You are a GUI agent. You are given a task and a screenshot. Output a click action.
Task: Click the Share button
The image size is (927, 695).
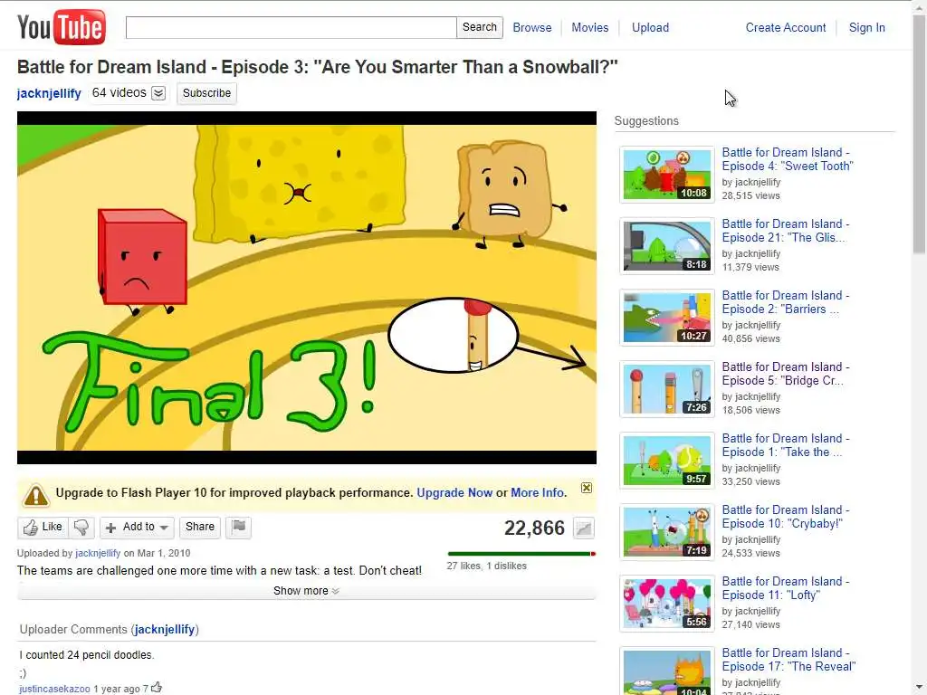point(200,527)
